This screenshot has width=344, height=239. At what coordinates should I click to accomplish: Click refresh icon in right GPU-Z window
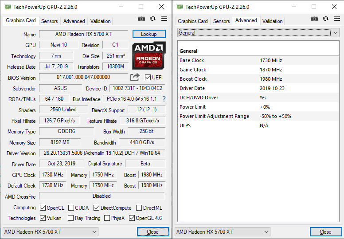[325, 19]
